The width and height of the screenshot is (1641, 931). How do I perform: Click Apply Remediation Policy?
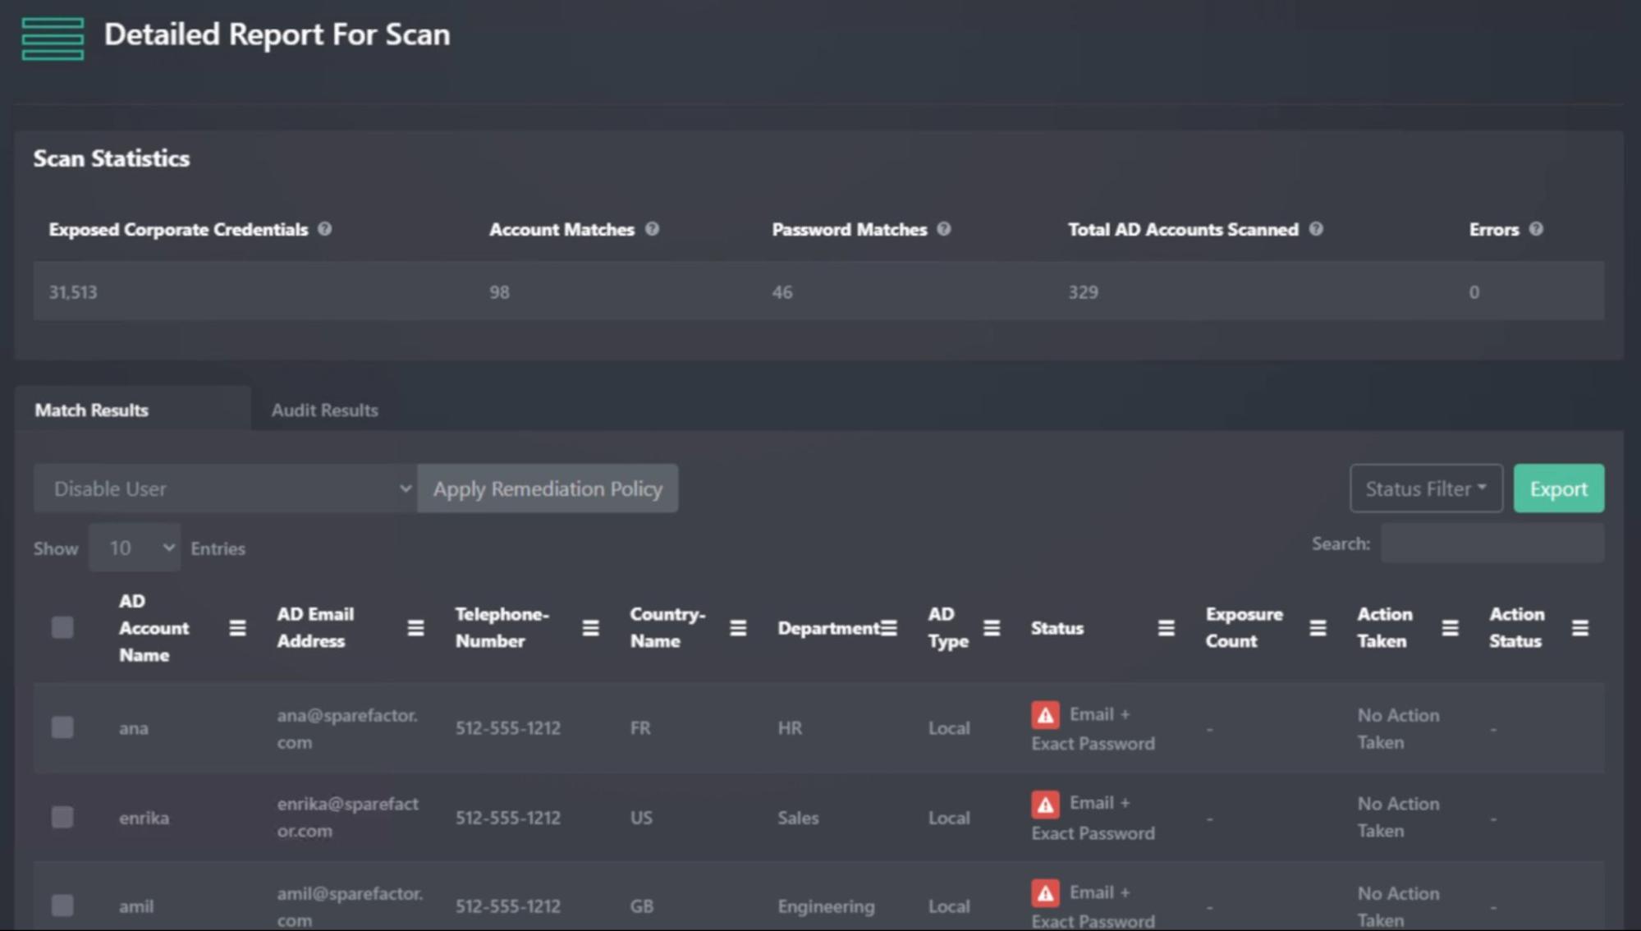[x=548, y=488]
